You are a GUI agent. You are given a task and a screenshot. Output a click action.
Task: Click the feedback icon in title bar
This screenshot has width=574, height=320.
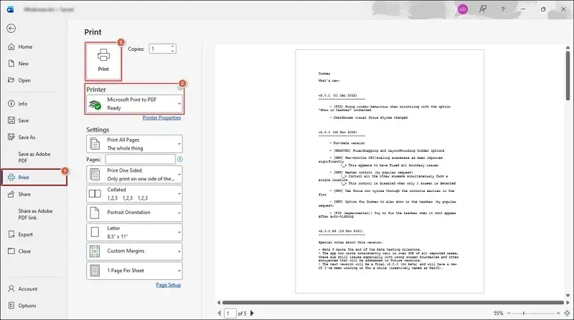(x=483, y=9)
